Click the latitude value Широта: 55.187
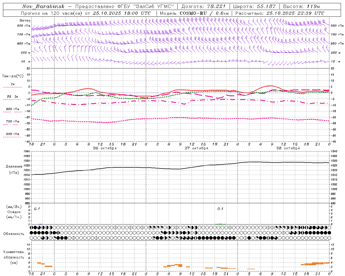This screenshot has height=276, width=345. coord(254,6)
